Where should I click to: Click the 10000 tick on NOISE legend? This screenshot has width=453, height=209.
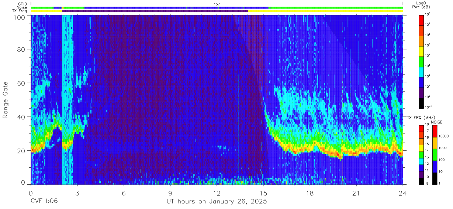click(x=443, y=136)
